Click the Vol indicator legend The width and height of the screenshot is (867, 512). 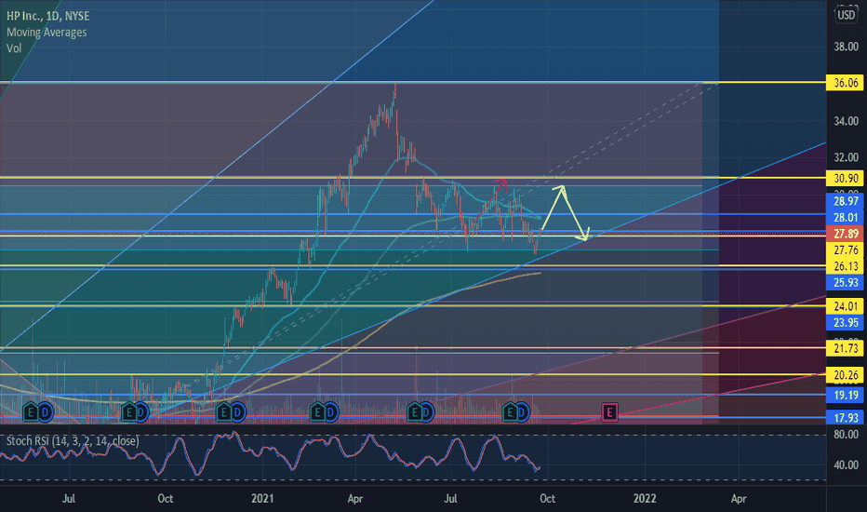coord(14,48)
